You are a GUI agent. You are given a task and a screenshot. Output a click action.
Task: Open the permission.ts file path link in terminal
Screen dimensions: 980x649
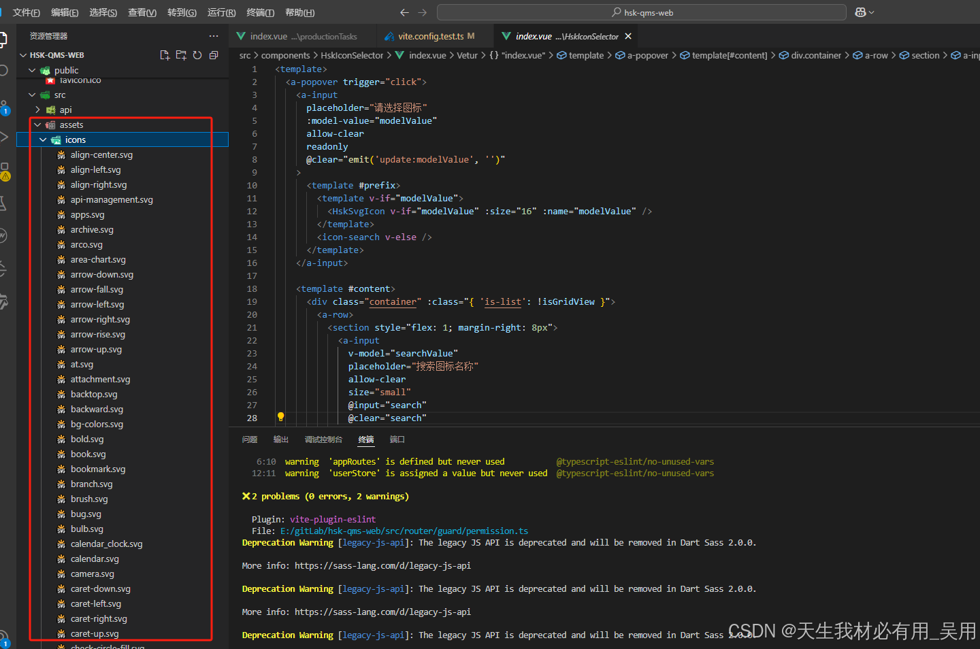click(x=404, y=531)
